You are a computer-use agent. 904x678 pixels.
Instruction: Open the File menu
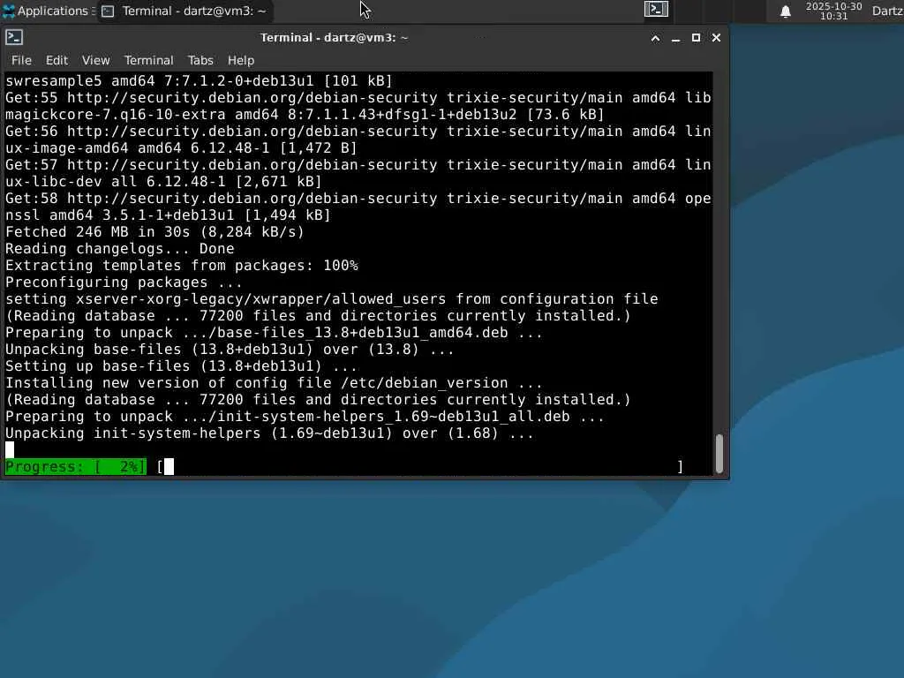pyautogui.click(x=21, y=61)
